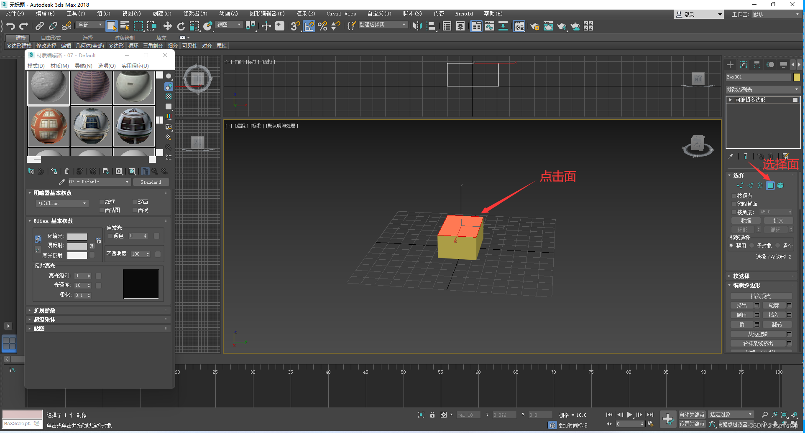Enable the 面贴图 (Face Map) checkbox

102,210
